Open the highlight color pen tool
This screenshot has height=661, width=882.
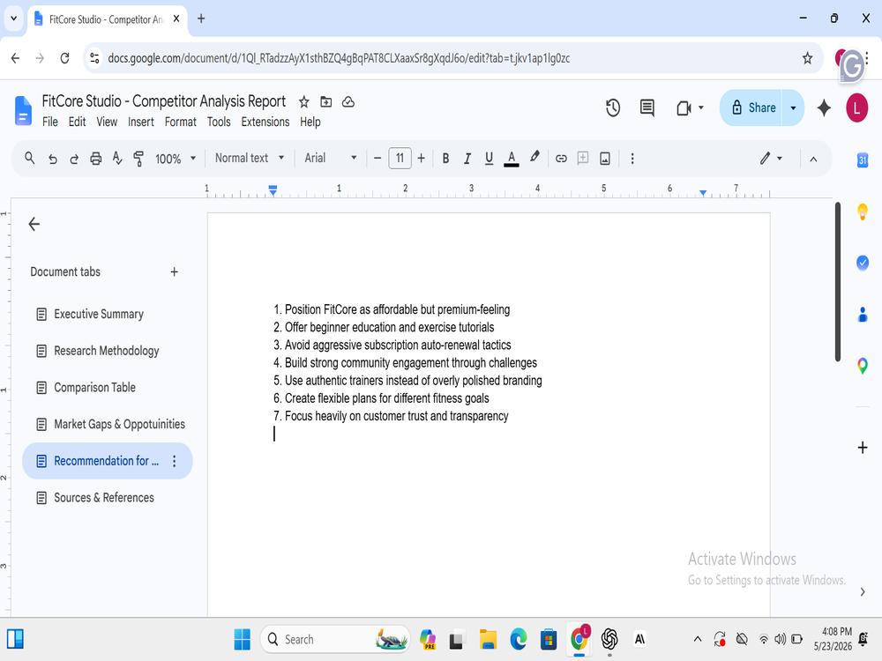(x=534, y=158)
